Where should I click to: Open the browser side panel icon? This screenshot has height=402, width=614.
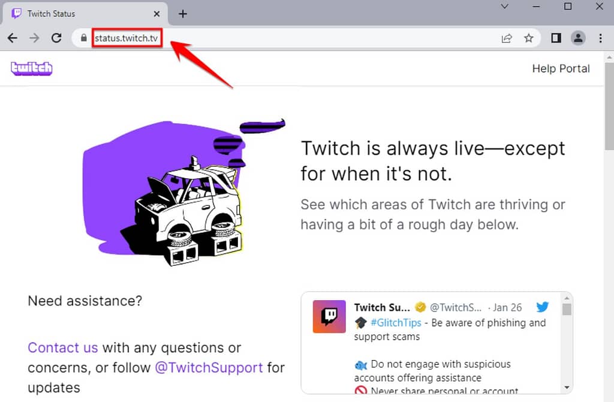coord(556,38)
